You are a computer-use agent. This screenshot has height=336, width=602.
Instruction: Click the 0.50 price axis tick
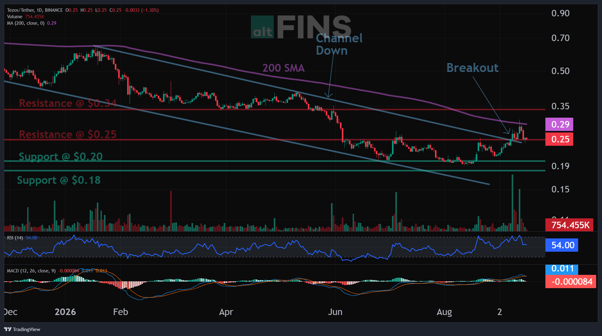(x=560, y=71)
